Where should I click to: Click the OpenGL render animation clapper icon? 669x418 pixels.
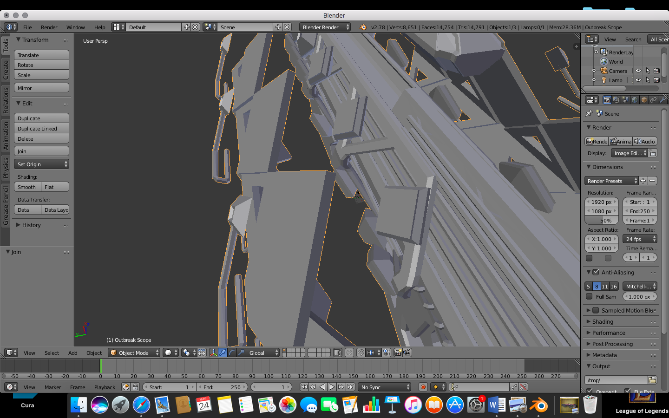coord(407,353)
